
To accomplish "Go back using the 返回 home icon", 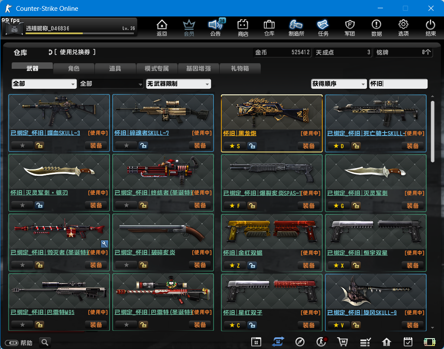I will coord(162,28).
